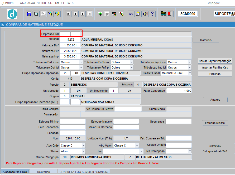
Task: Click the pointing hand icon
Action: (145, 14)
